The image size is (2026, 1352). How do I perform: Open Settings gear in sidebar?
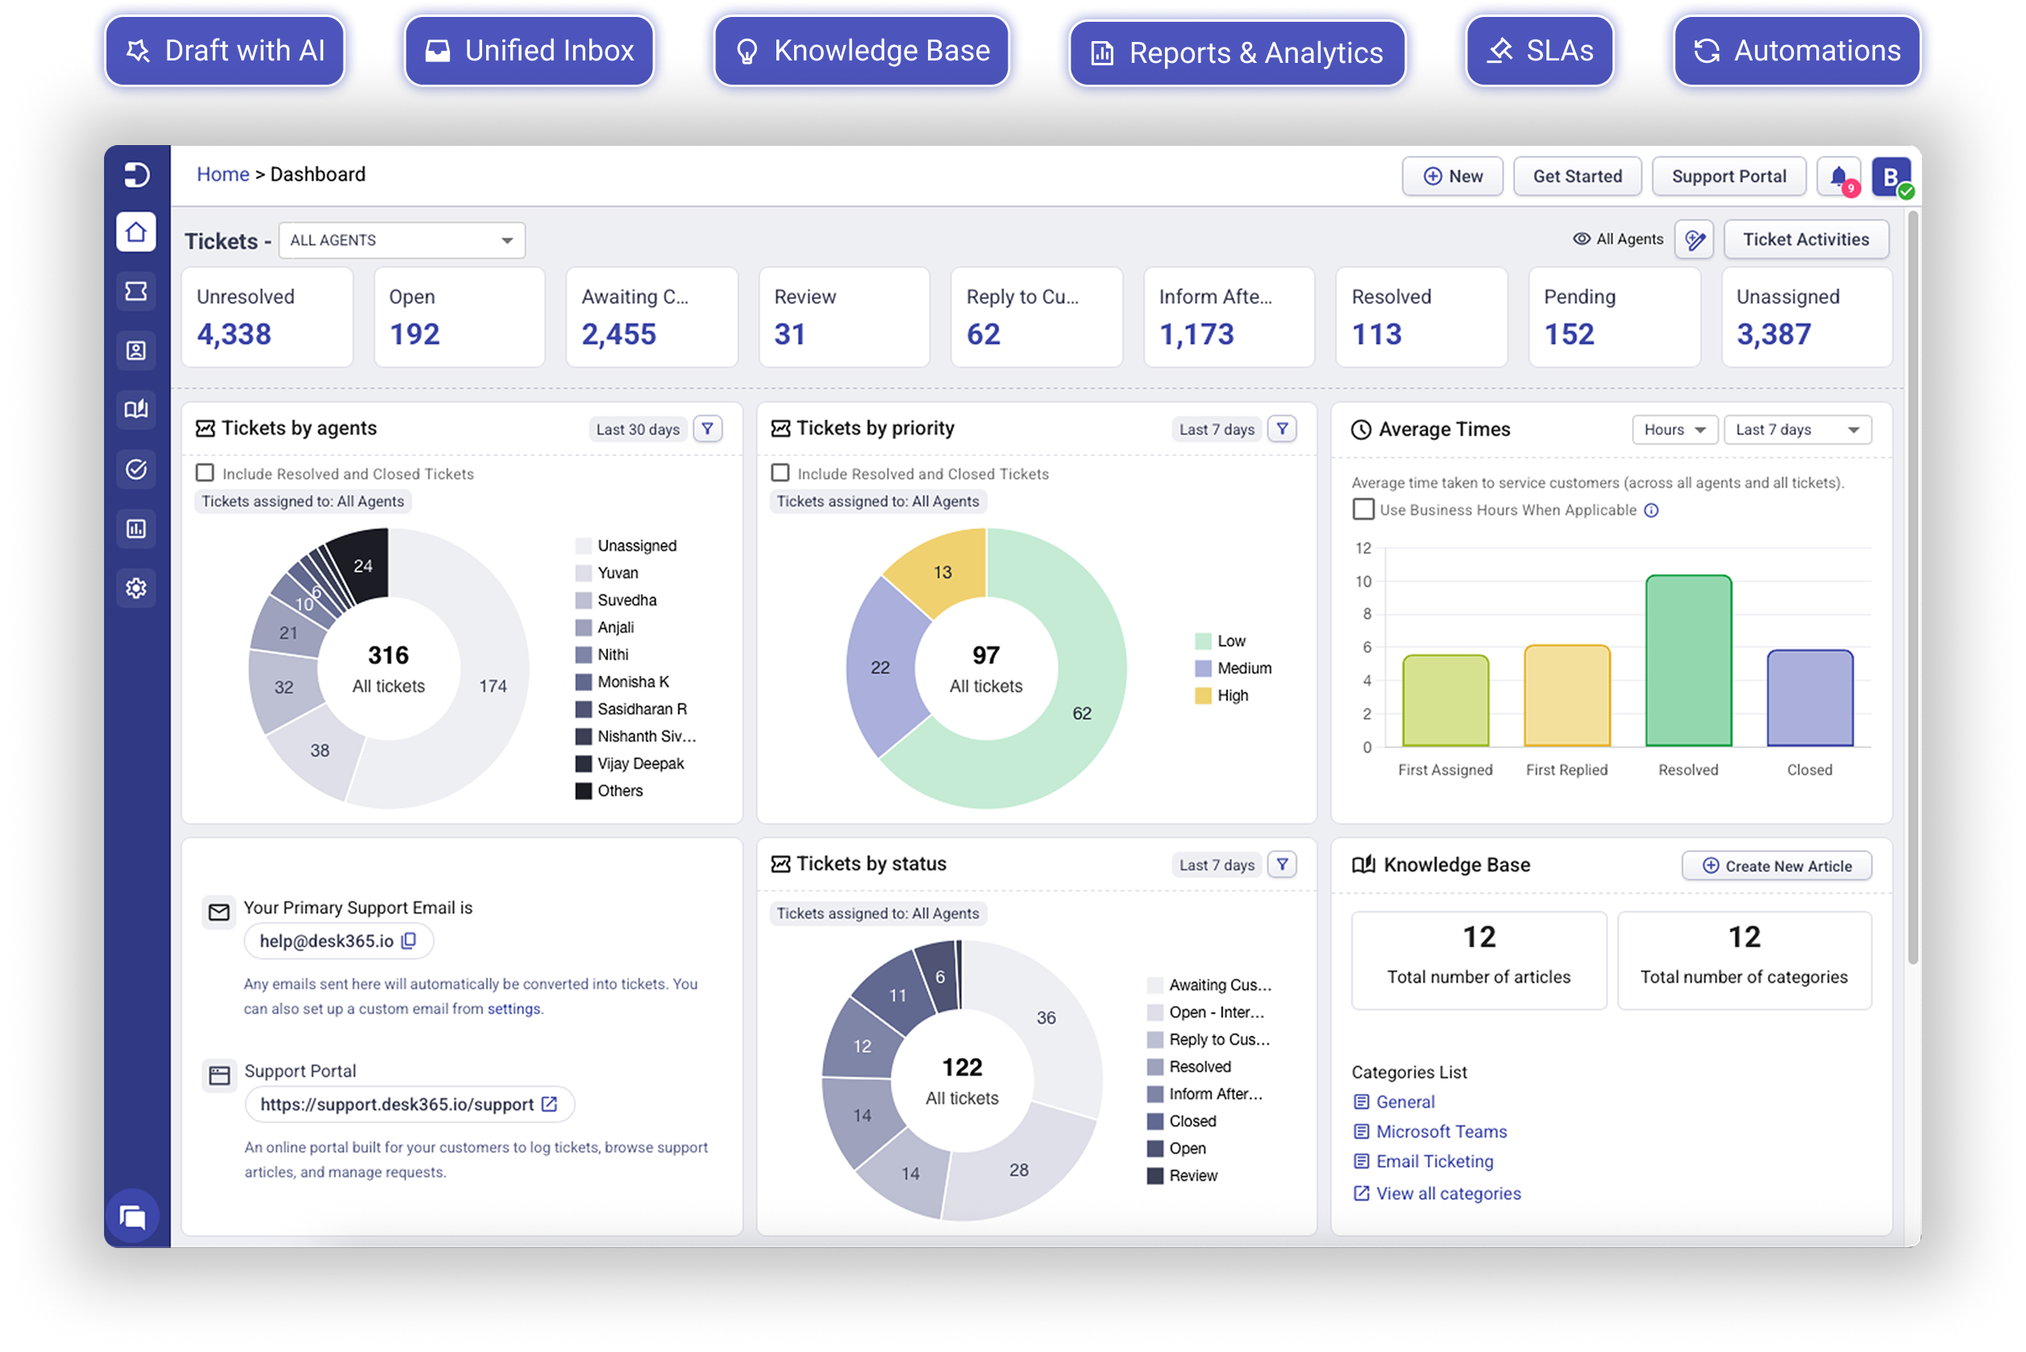coord(136,588)
